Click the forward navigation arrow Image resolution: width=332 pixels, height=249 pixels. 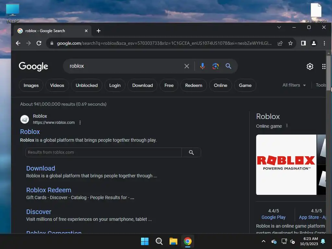click(29, 43)
